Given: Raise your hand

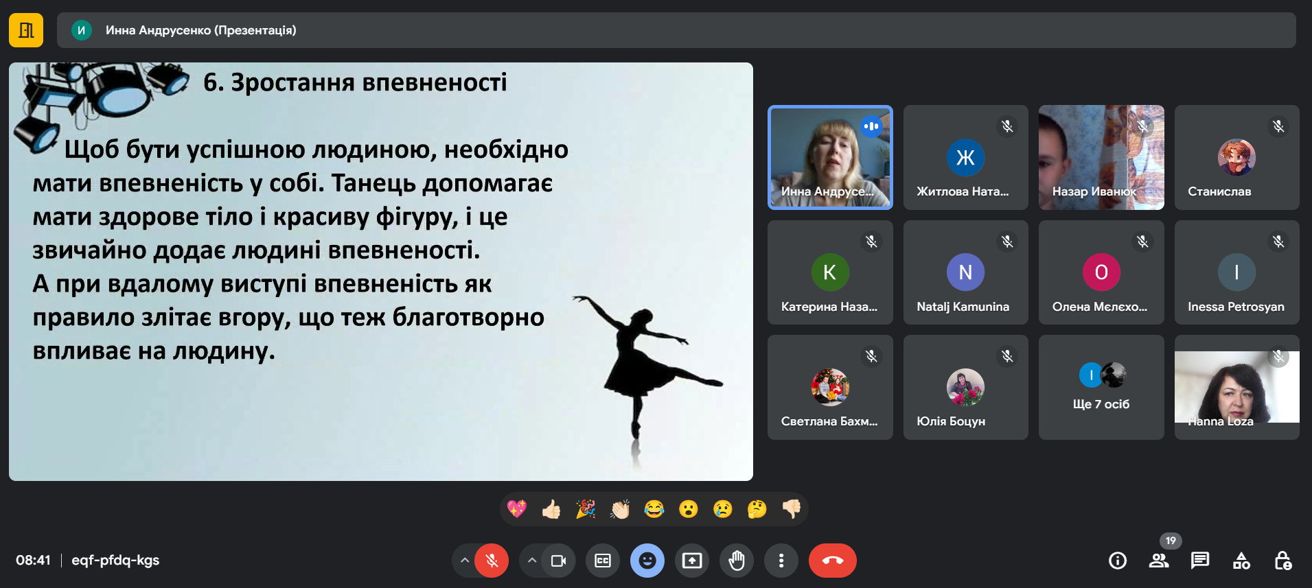Looking at the screenshot, I should pos(736,561).
